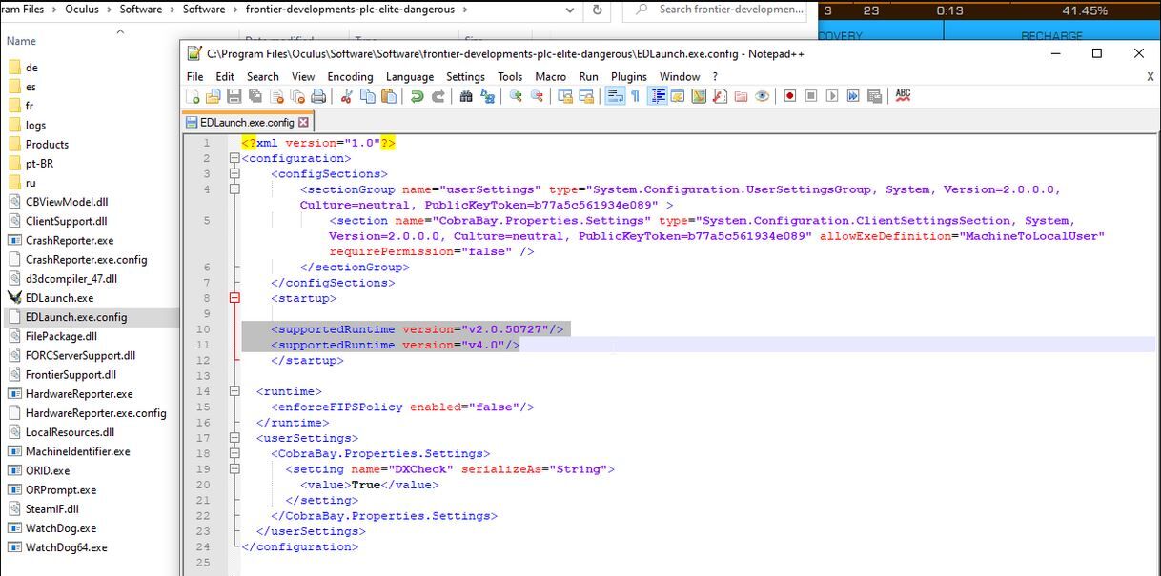Close the EDLaunch.exe.config tab with red X
Screen dimensions: 1161x576
[x=304, y=123]
